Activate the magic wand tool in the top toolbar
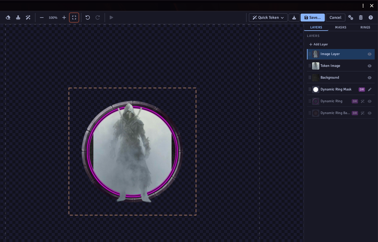378x242 pixels. click(x=28, y=18)
